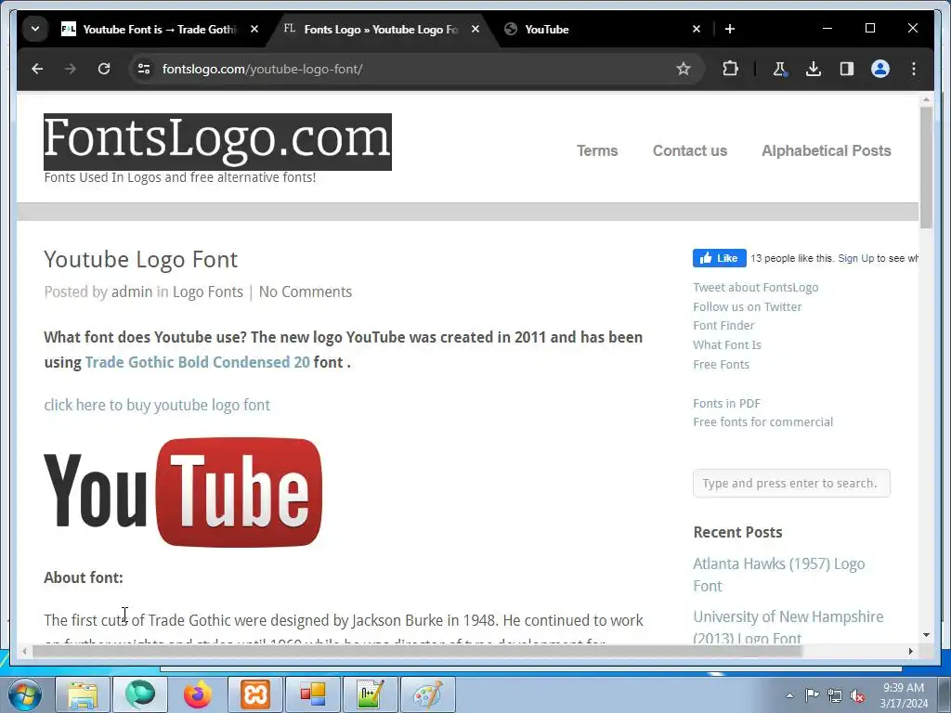Close the 'Youtube Font is' tab

[254, 29]
